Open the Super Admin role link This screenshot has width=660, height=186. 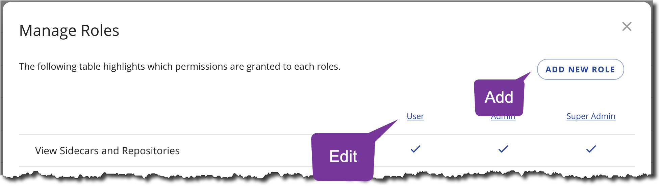[591, 116]
